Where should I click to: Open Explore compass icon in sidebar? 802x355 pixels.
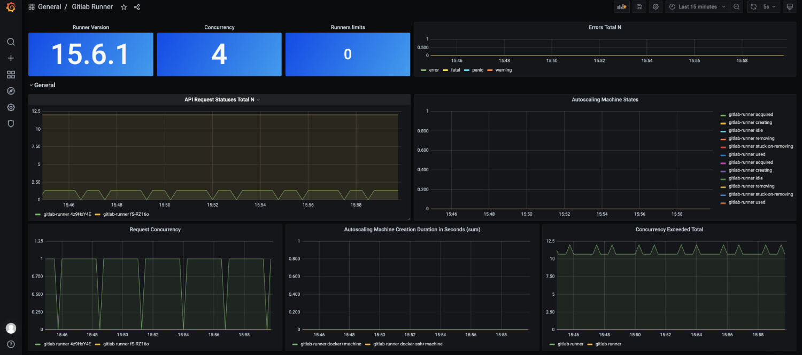pos(11,91)
